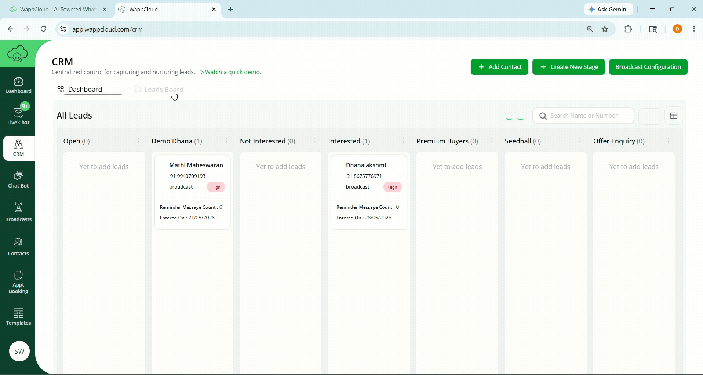703x375 pixels.
Task: Click Entered On : 28/05/2026 text
Action: click(364, 218)
